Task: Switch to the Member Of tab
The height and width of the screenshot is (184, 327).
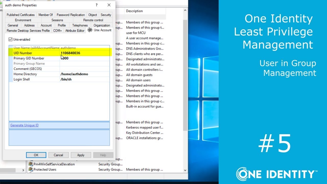Action: pos(45,15)
